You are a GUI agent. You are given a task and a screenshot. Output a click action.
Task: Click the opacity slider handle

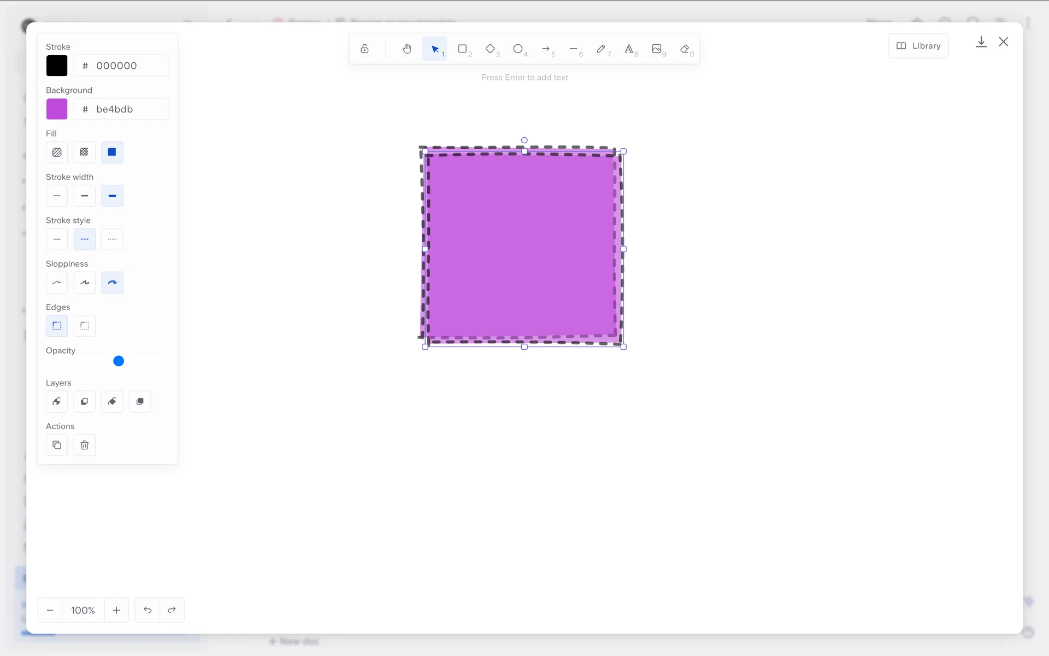pos(119,361)
